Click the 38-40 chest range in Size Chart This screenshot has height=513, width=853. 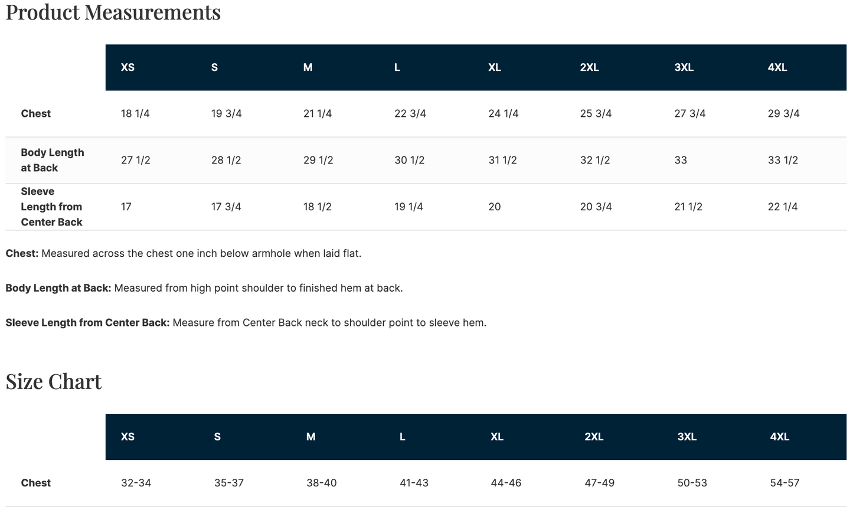click(322, 483)
